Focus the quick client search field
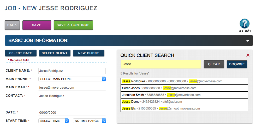This screenshot has height=132, width=256. [x=160, y=64]
